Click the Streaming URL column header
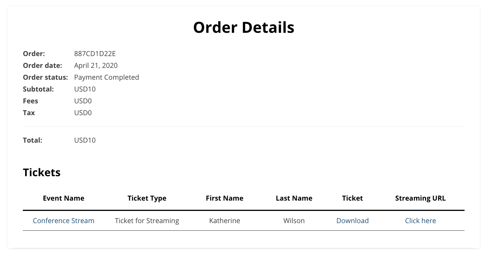This screenshot has height=254, width=487. tap(420, 198)
